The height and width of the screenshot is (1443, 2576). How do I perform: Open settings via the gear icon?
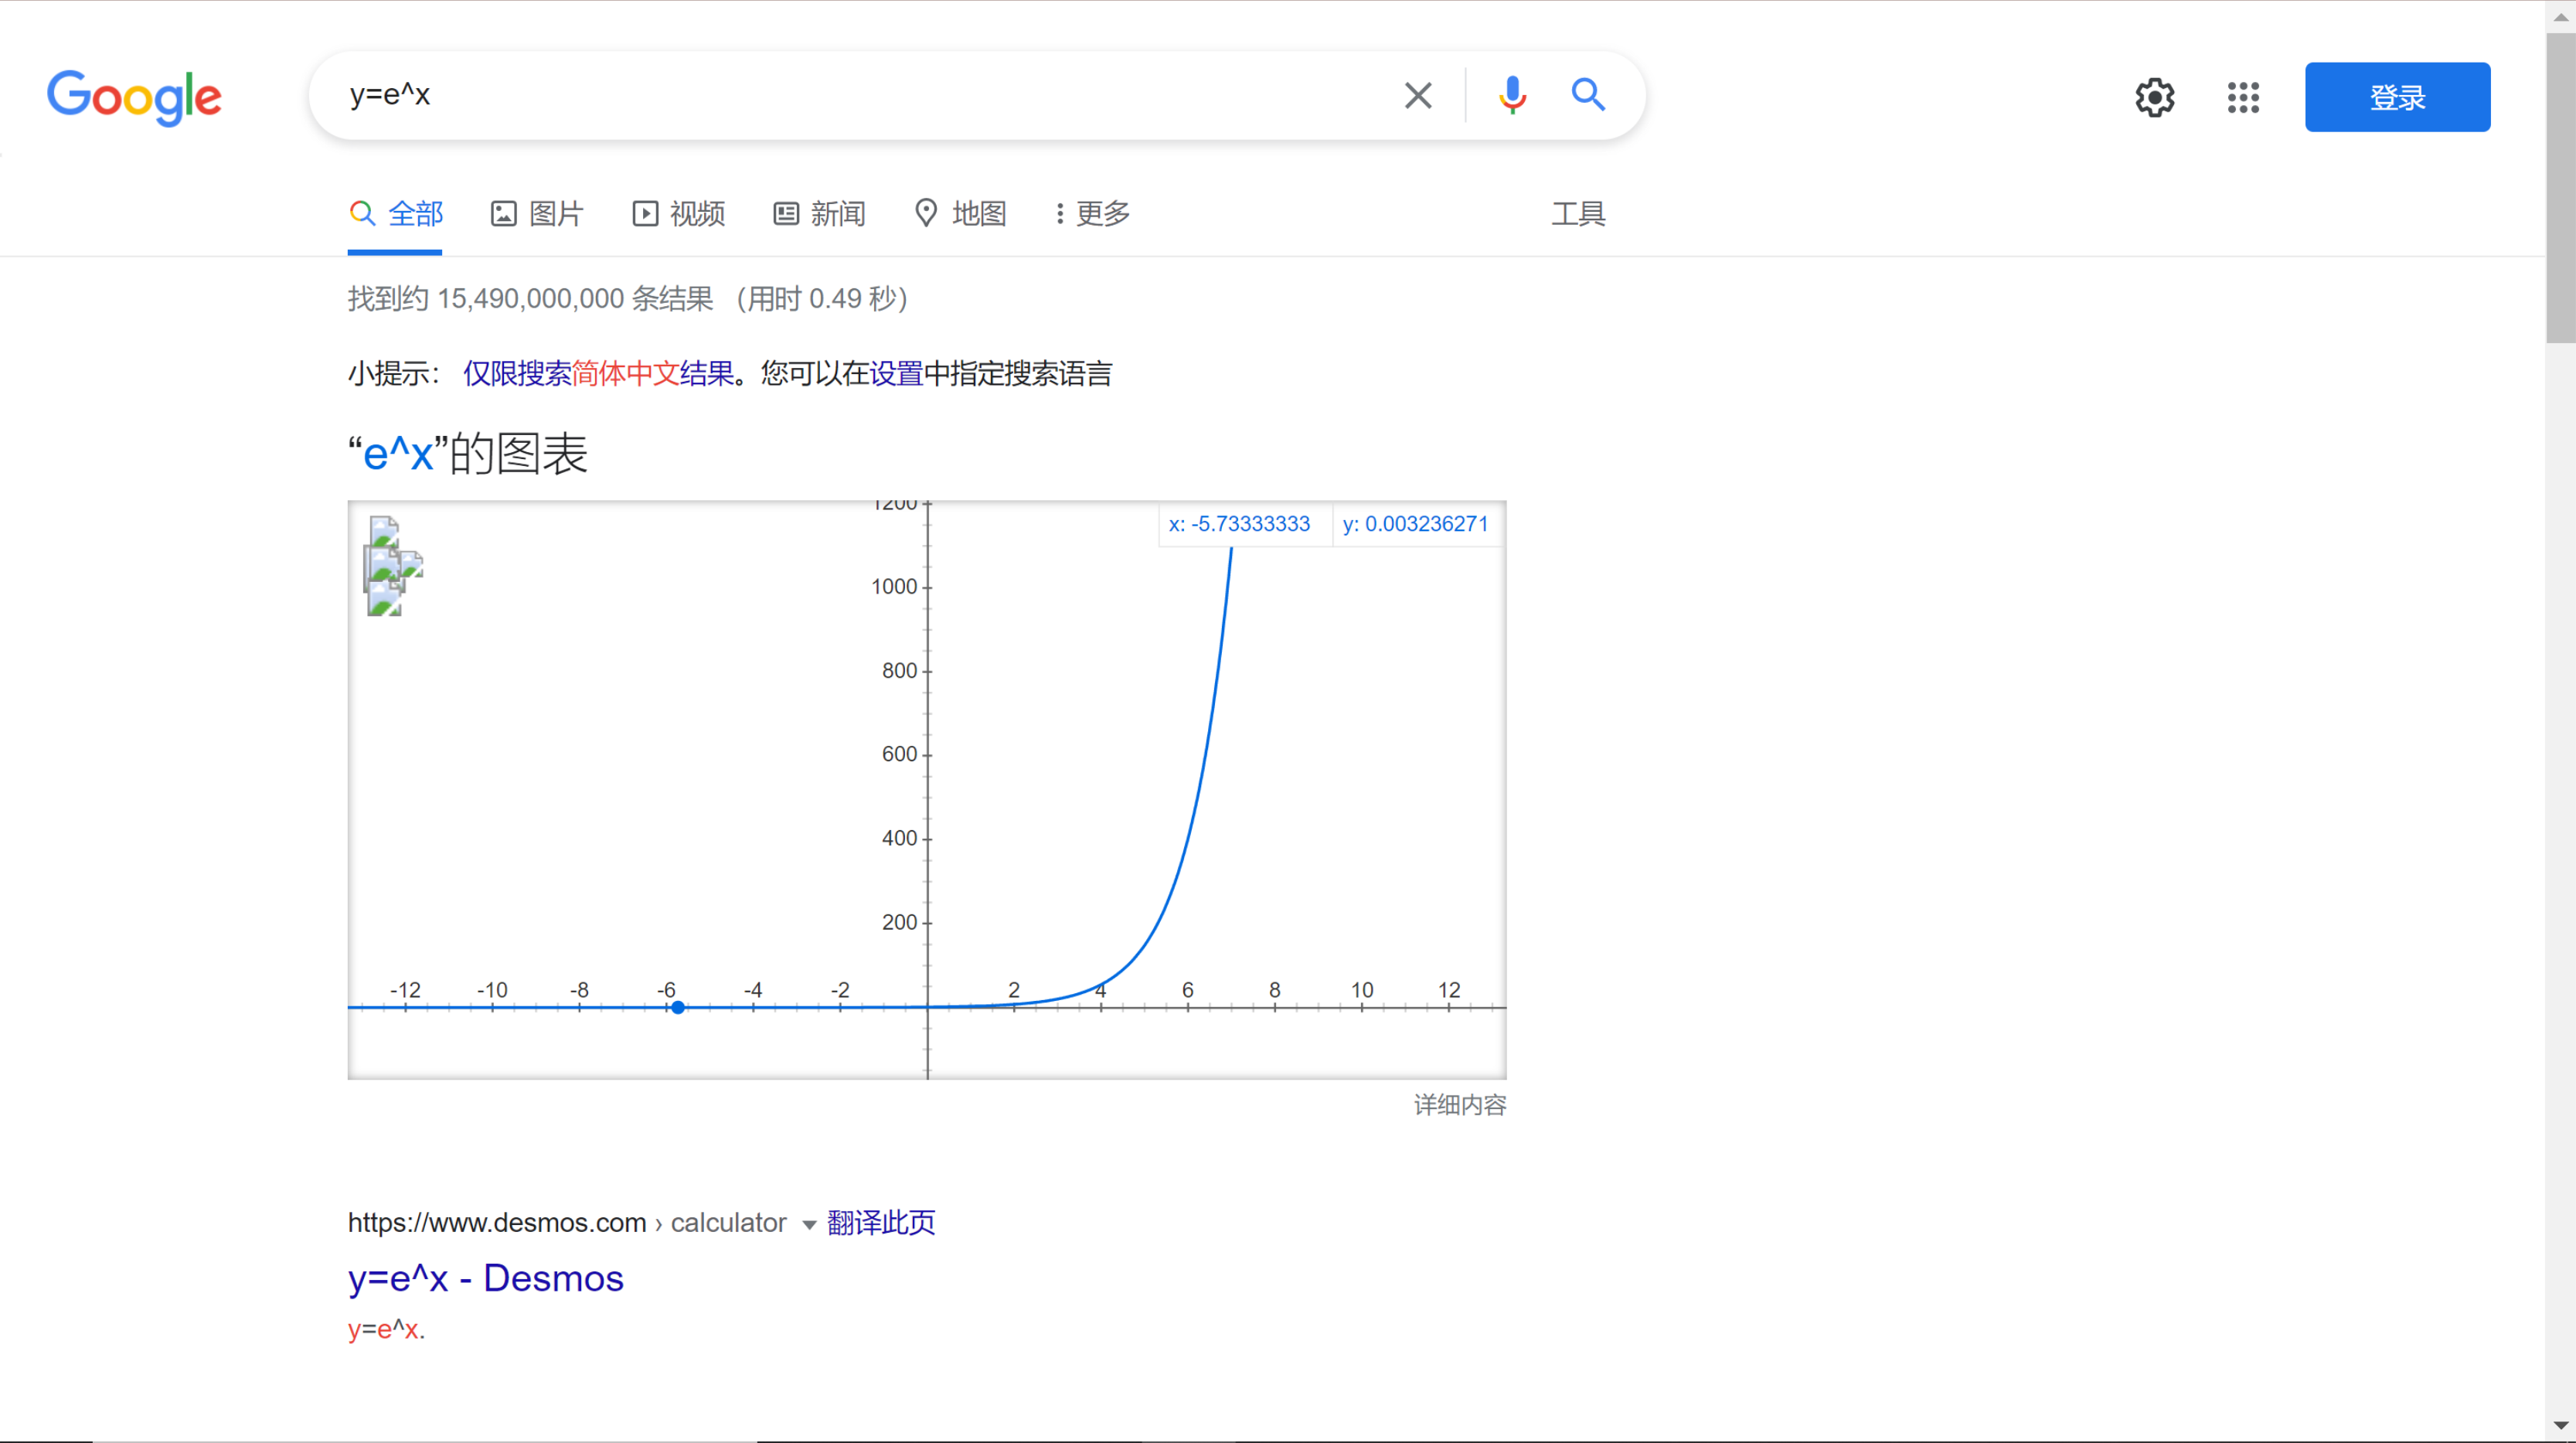click(2155, 97)
